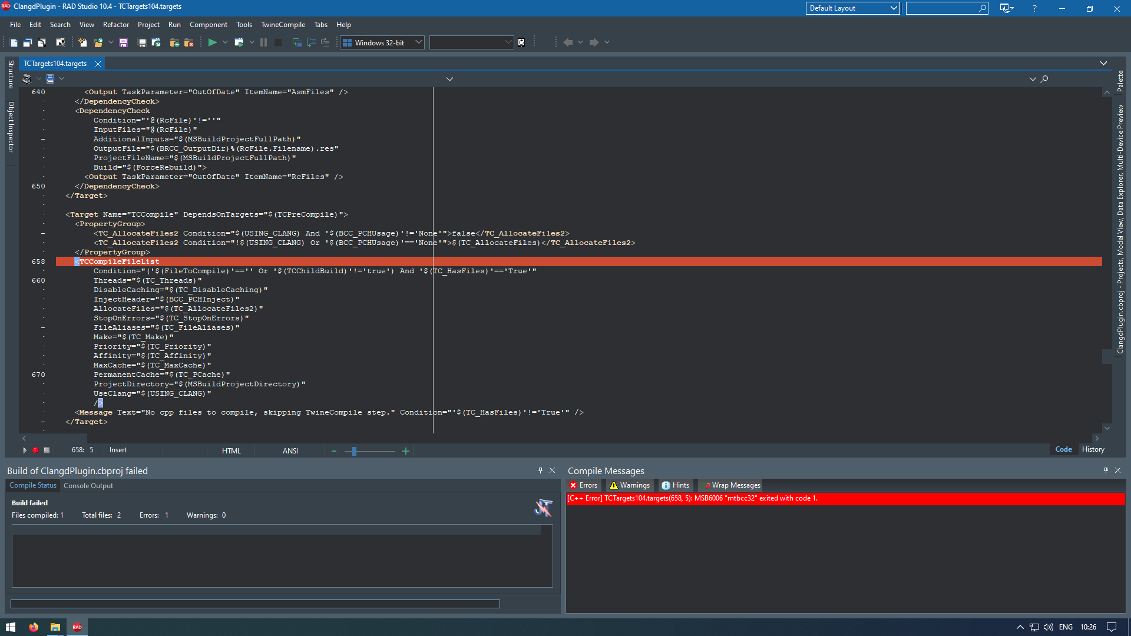This screenshot has width=1131, height=636.
Task: Click the Save file toolbar icon
Action: tap(123, 42)
